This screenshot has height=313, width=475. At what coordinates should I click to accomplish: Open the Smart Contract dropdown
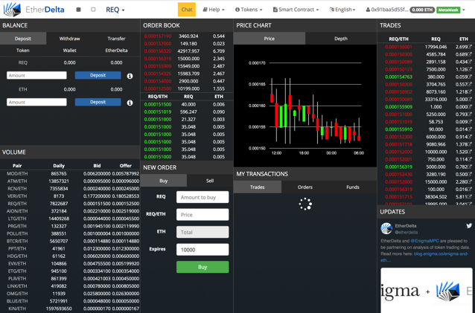(x=296, y=10)
